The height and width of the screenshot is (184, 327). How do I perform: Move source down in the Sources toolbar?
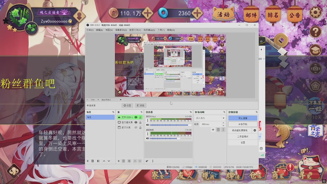(x=140, y=161)
